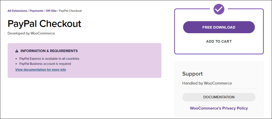
Task: Click inside the lavender requirements notice box
Action: [85, 61]
